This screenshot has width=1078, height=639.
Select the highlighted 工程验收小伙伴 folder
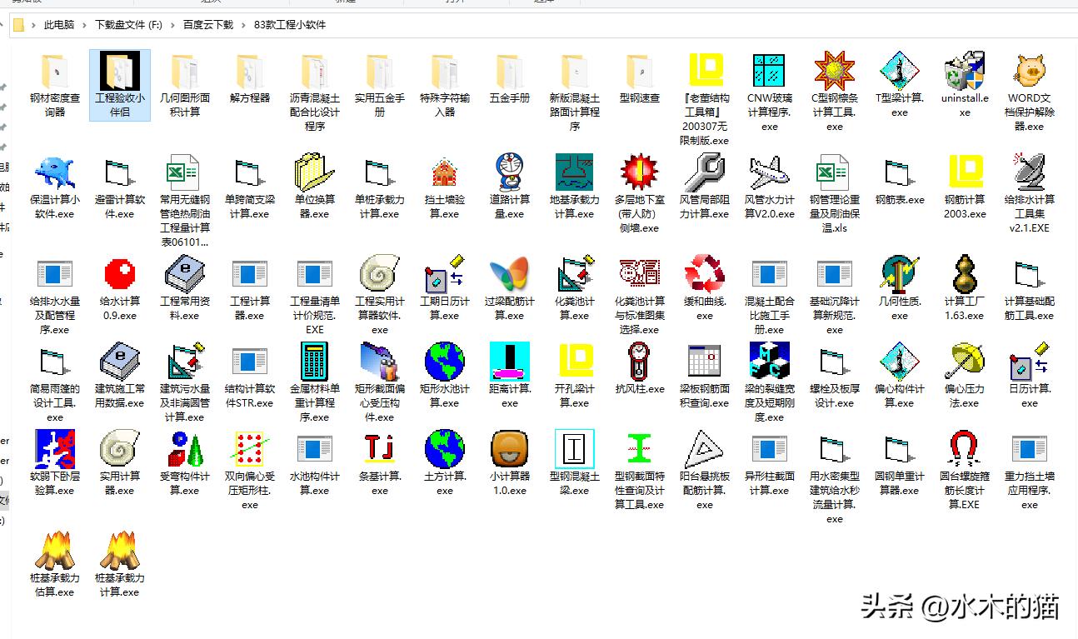[x=120, y=84]
